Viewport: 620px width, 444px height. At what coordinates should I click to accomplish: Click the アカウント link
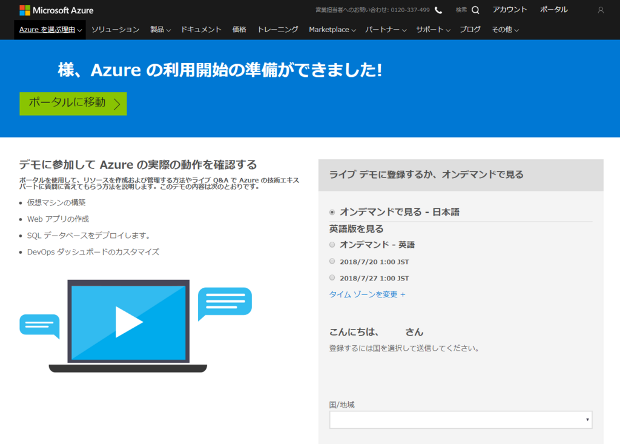coord(510,10)
